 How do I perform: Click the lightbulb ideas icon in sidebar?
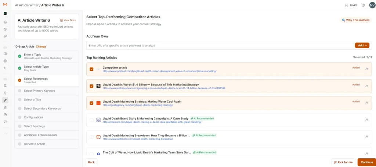coord(5,93)
